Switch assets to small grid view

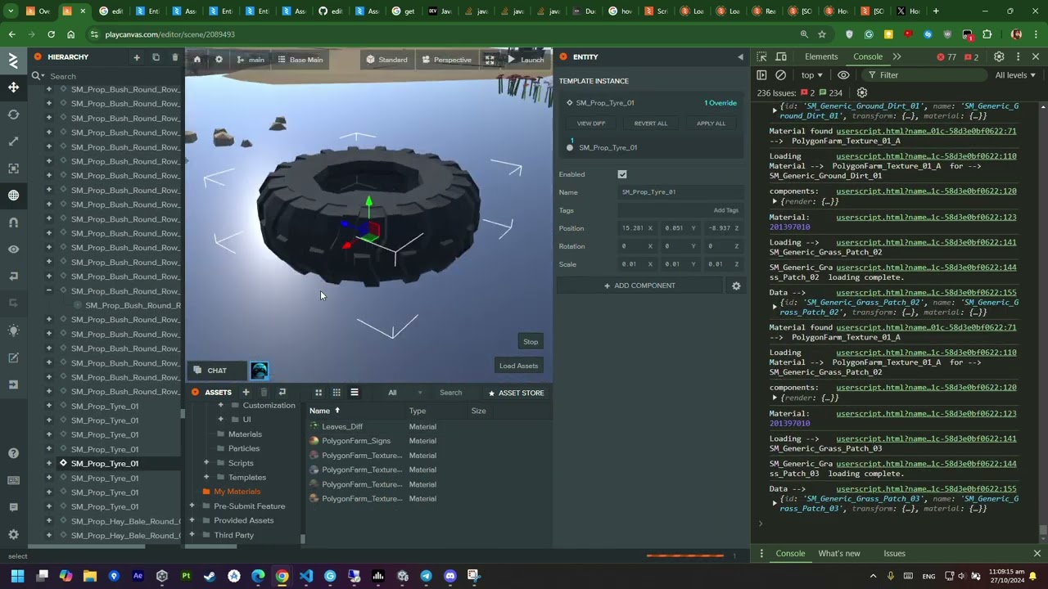pos(337,393)
